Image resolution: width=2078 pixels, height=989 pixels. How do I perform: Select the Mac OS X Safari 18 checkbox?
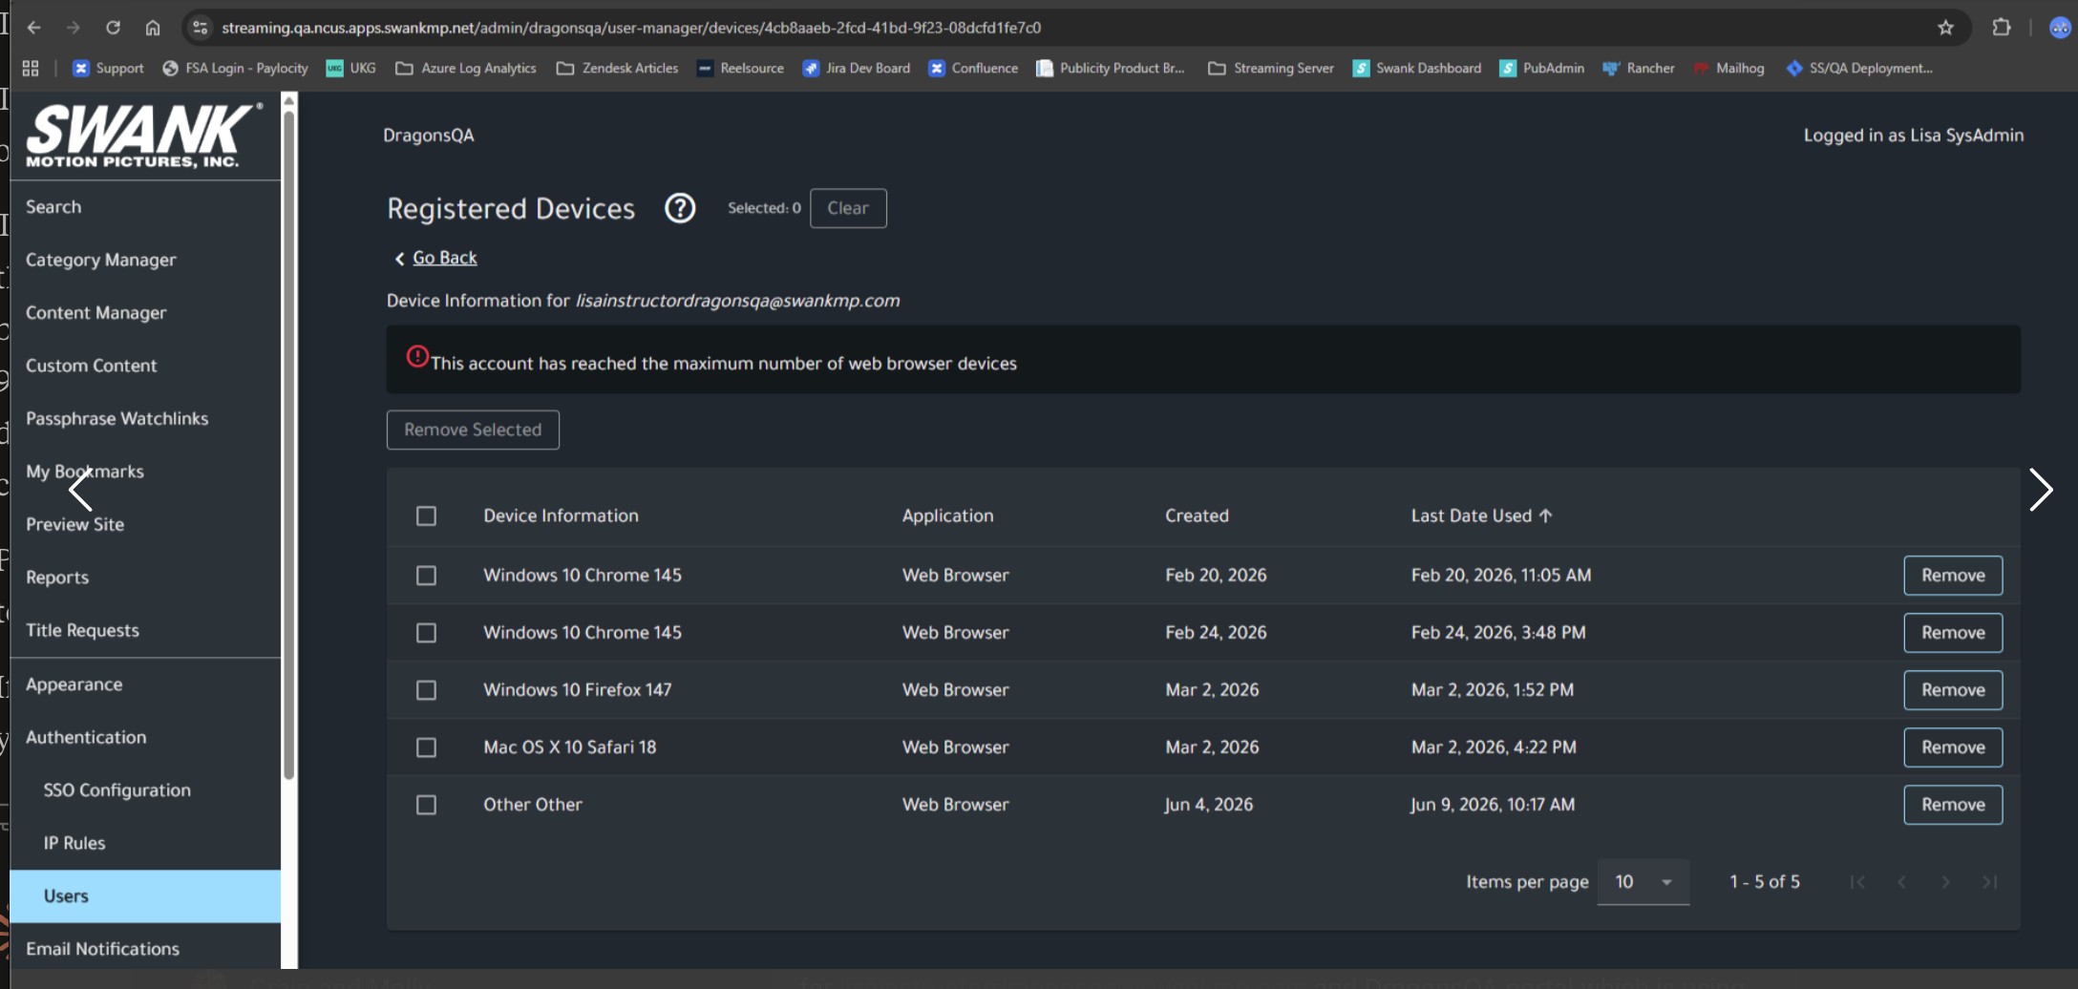click(x=426, y=747)
